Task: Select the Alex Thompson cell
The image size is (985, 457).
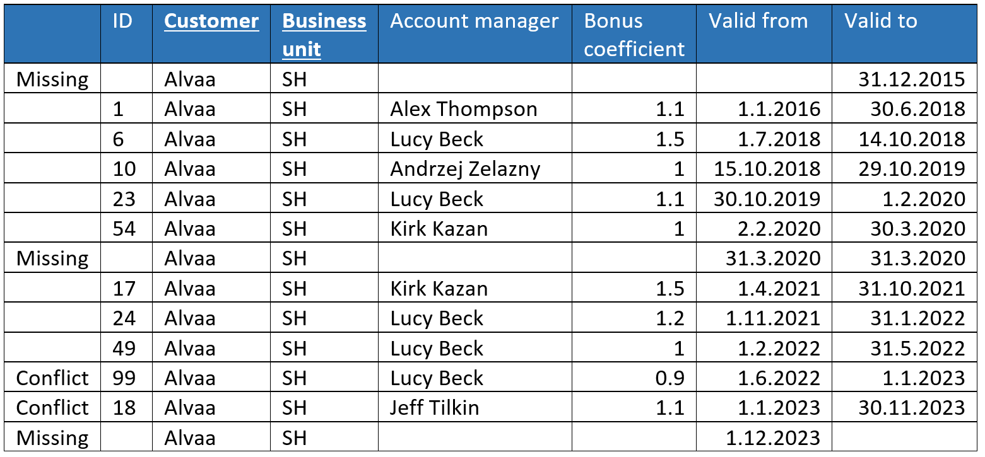Action: (x=464, y=109)
